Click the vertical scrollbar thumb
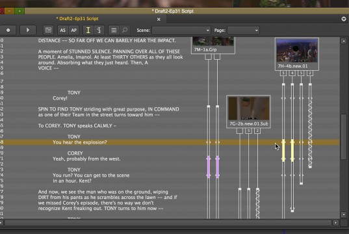This screenshot has height=234, width=349. [x=344, y=136]
